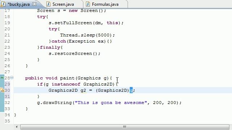The height and width of the screenshot is (130, 232).
Task: Click the string "This is gona be awesome"
Action: click(x=111, y=103)
